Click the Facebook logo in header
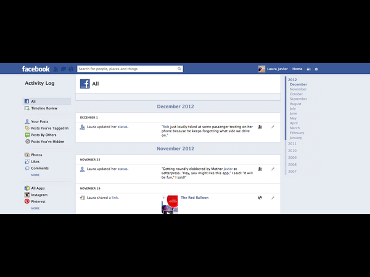The height and width of the screenshot is (277, 370). pyautogui.click(x=35, y=69)
